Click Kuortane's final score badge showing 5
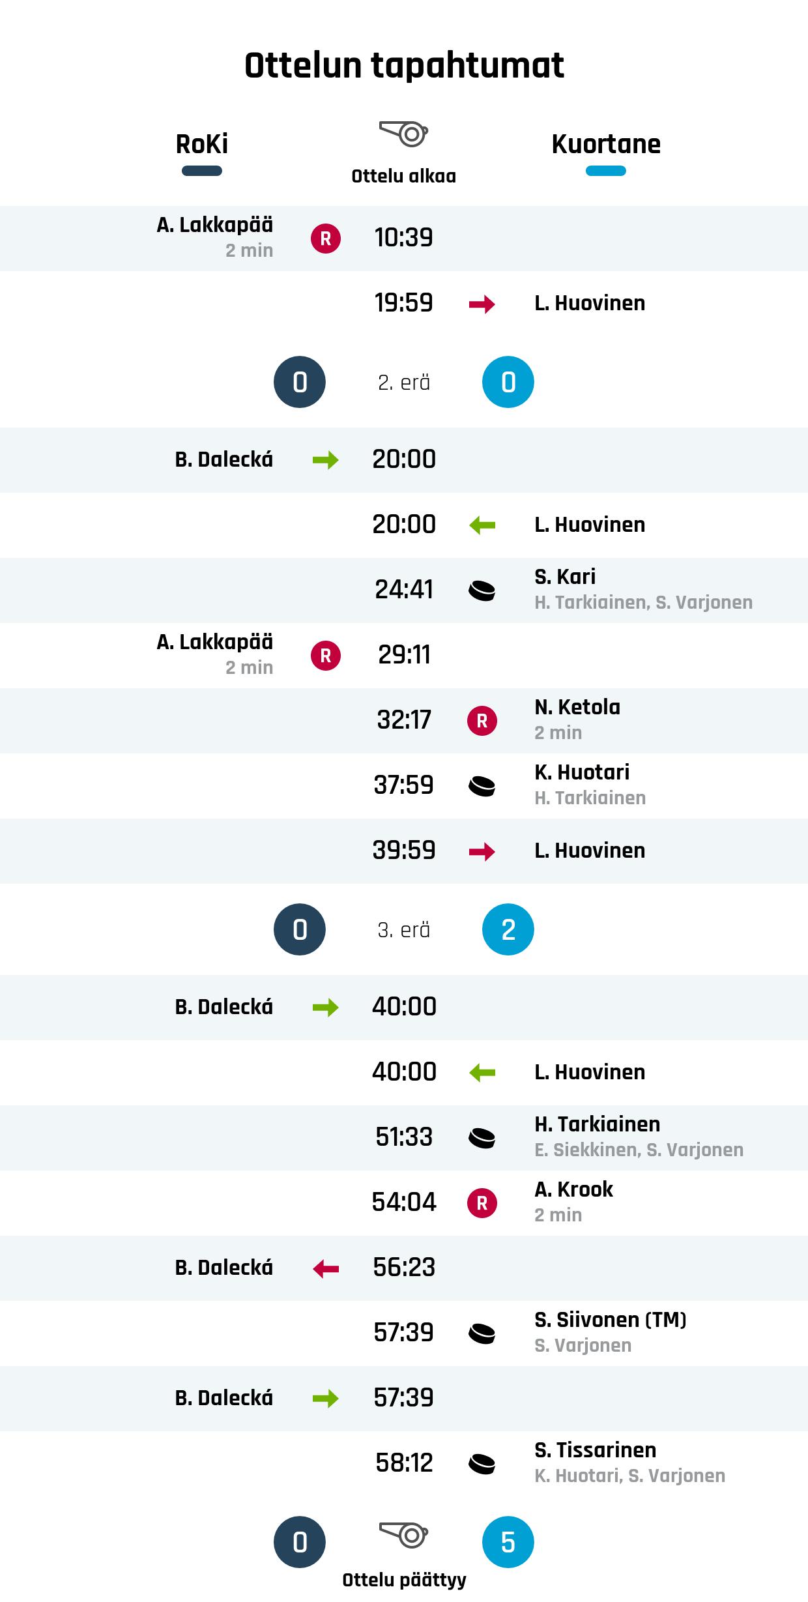This screenshot has width=808, height=1602. coord(508,1542)
